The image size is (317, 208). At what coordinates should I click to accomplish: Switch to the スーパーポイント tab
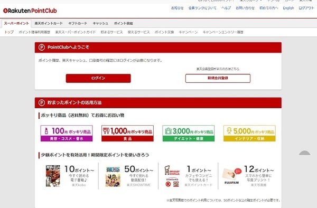(x=16, y=23)
